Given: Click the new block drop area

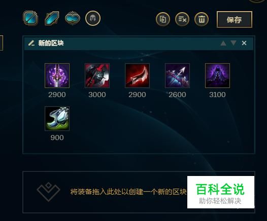Looking at the screenshot, I should pos(139,192).
